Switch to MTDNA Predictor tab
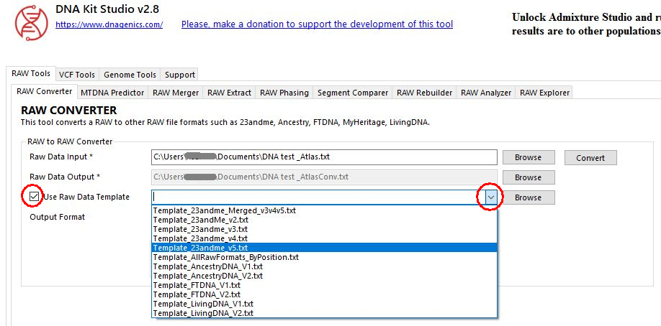The height and width of the screenshot is (326, 661). pos(112,93)
